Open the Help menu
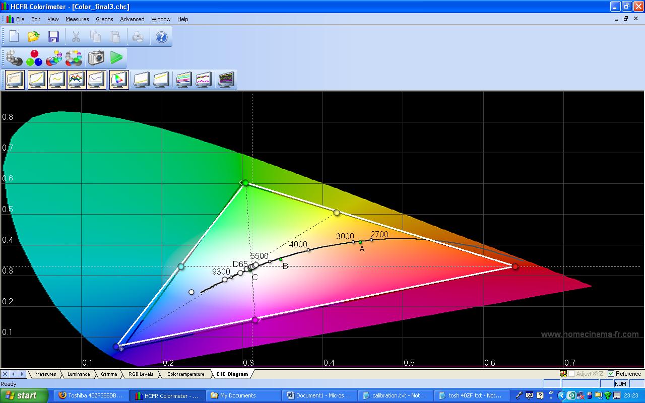The image size is (645, 403). tap(182, 19)
